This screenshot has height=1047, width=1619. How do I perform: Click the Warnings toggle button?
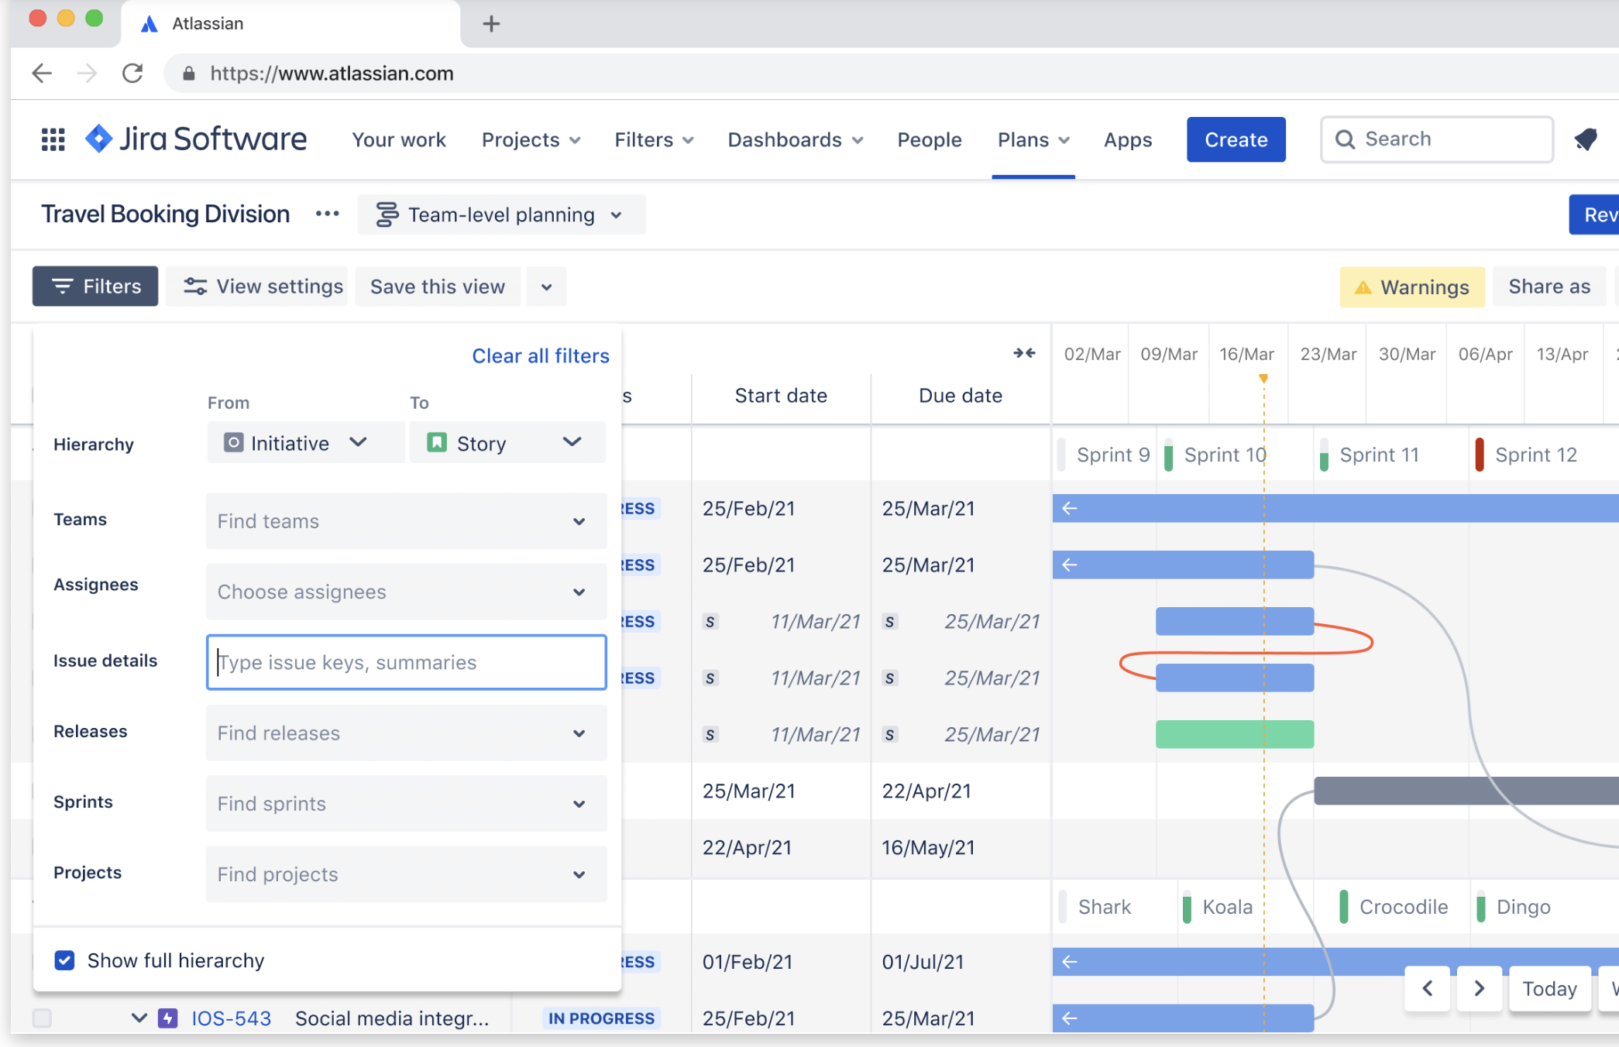point(1412,287)
